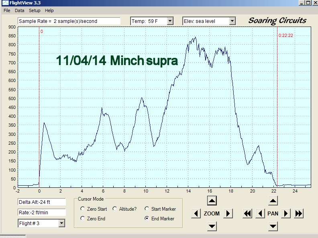The image size is (318, 238).
Task: Click the Delta Alt -24 ft field
Action: [42, 202]
